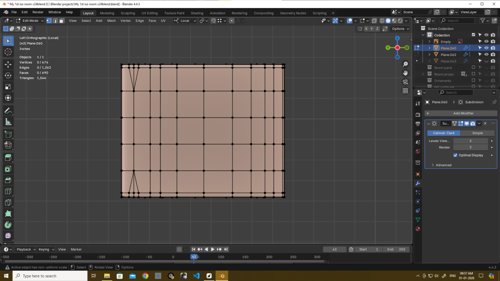The width and height of the screenshot is (500, 281).
Task: Open the Mesh menu
Action: tap(111, 21)
